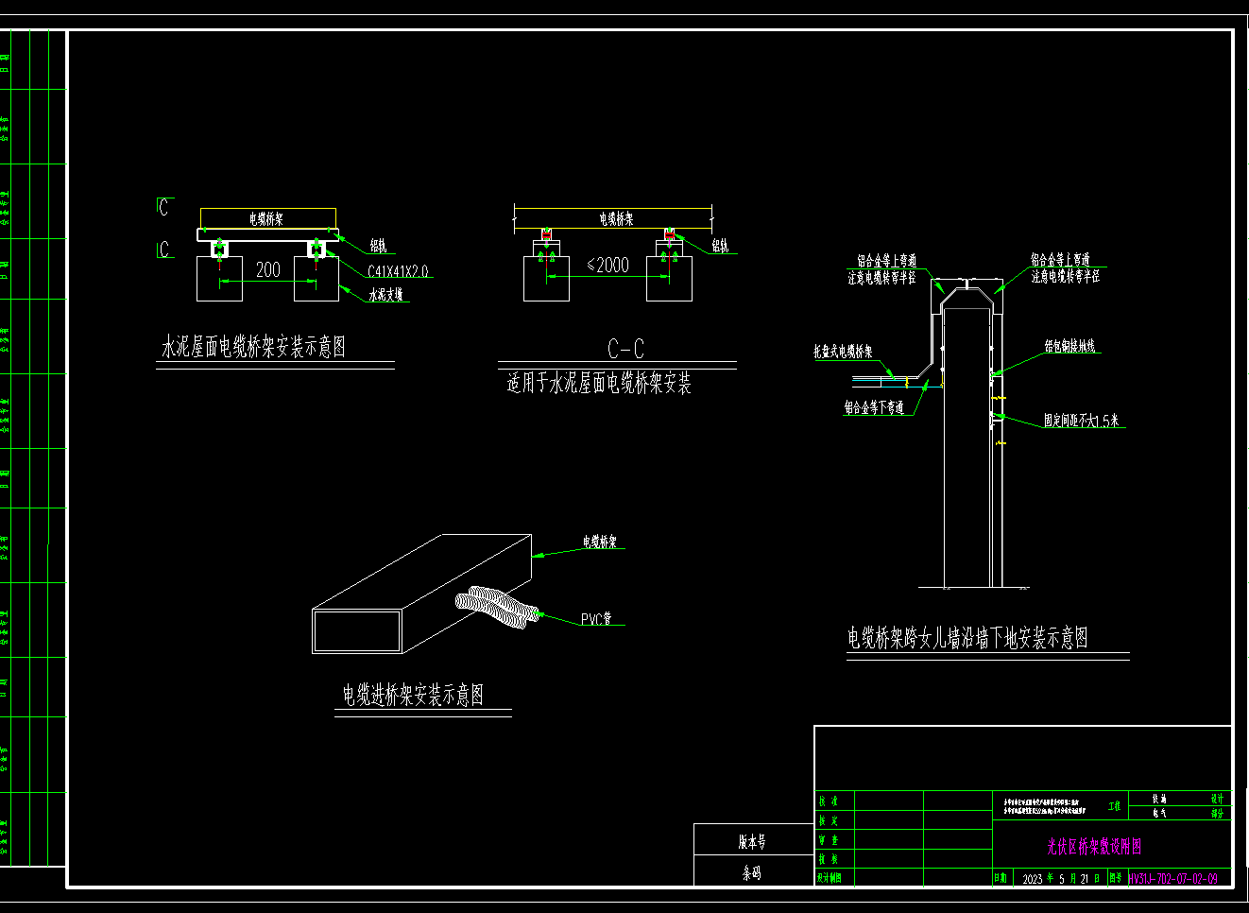Click the 水泥支墩 annotation label

click(385, 295)
